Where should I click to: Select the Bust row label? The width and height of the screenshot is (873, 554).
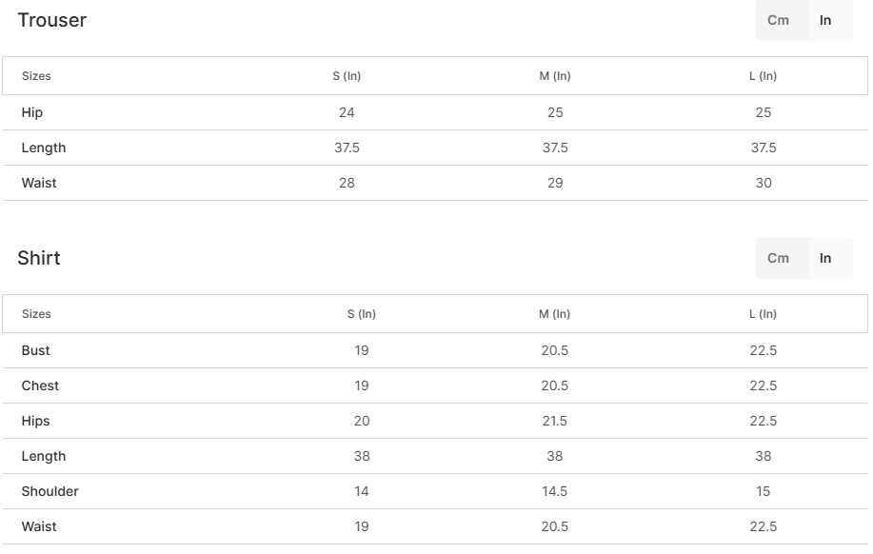(36, 350)
